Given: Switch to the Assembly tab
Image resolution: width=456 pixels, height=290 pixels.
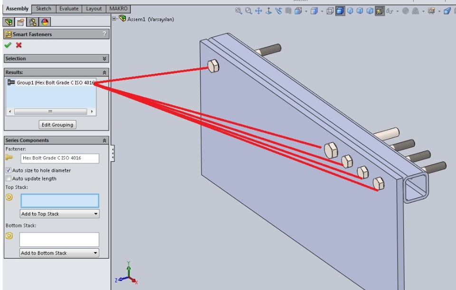Looking at the screenshot, I should 17,9.
